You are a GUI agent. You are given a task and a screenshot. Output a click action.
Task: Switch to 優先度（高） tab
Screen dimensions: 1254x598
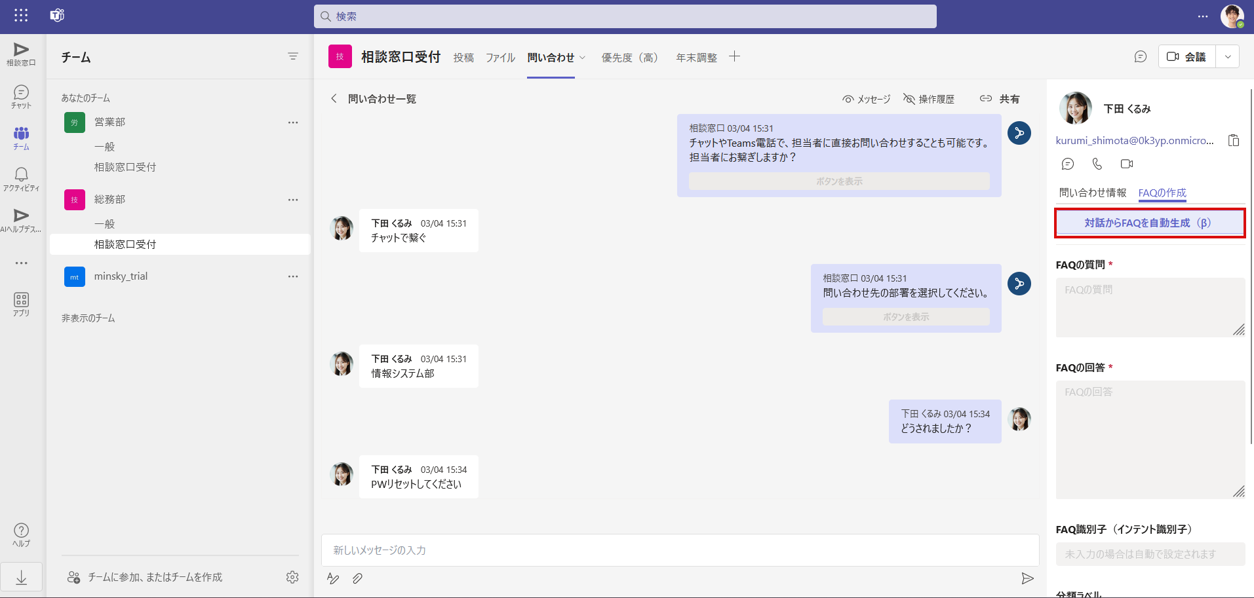[x=631, y=58]
